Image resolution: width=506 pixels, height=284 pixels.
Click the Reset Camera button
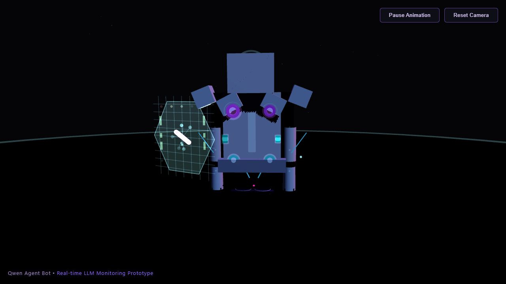tap(471, 15)
